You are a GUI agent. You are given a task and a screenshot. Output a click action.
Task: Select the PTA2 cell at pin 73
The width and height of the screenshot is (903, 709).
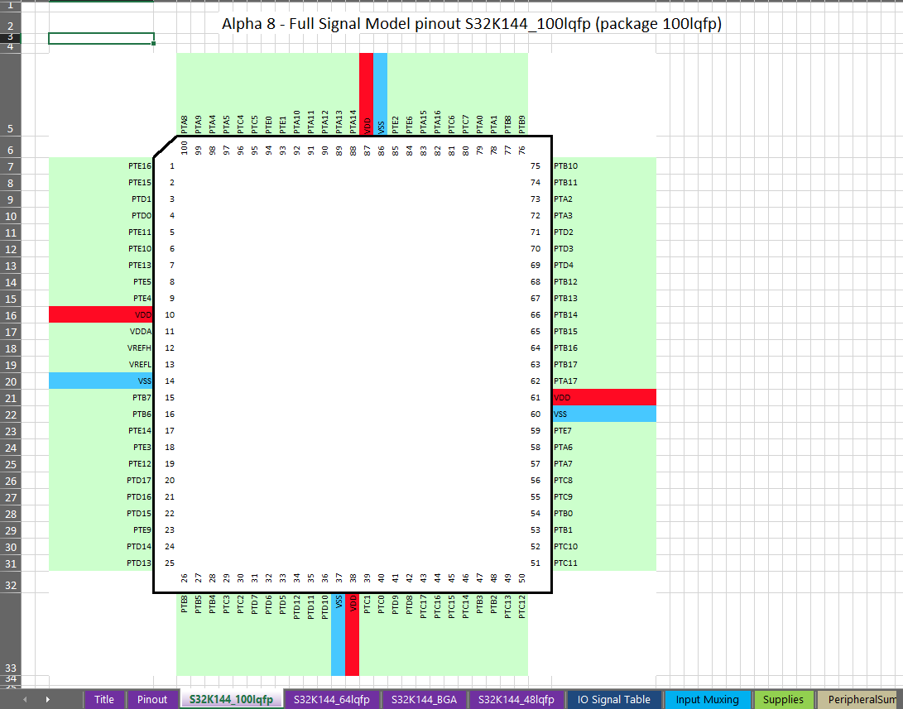(604, 199)
